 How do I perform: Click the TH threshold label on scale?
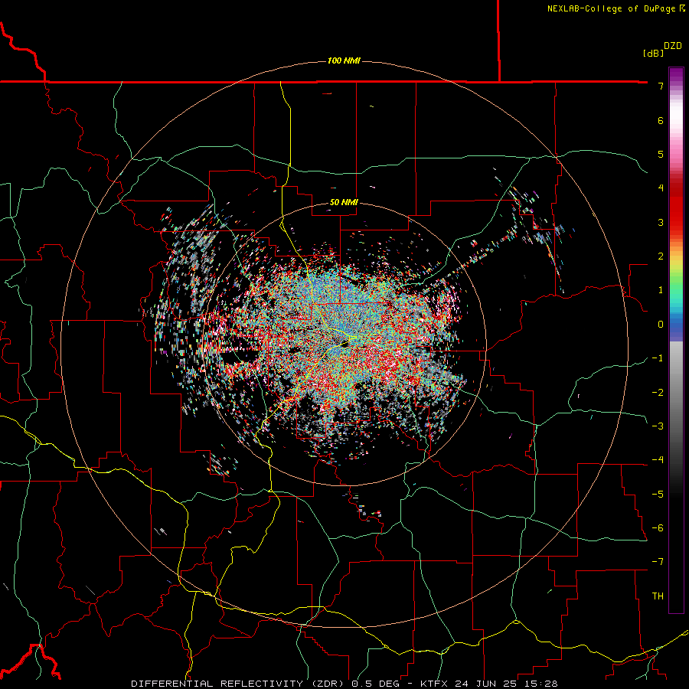point(658,596)
